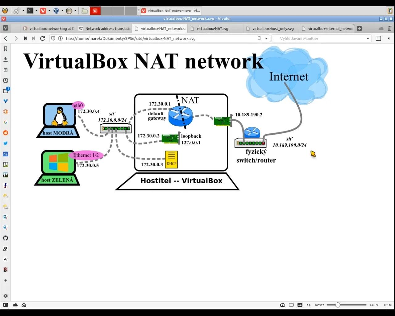Click the Wikipedia W web panel icon
Image resolution: width=395 pixels, height=316 pixels.
click(x=5, y=259)
